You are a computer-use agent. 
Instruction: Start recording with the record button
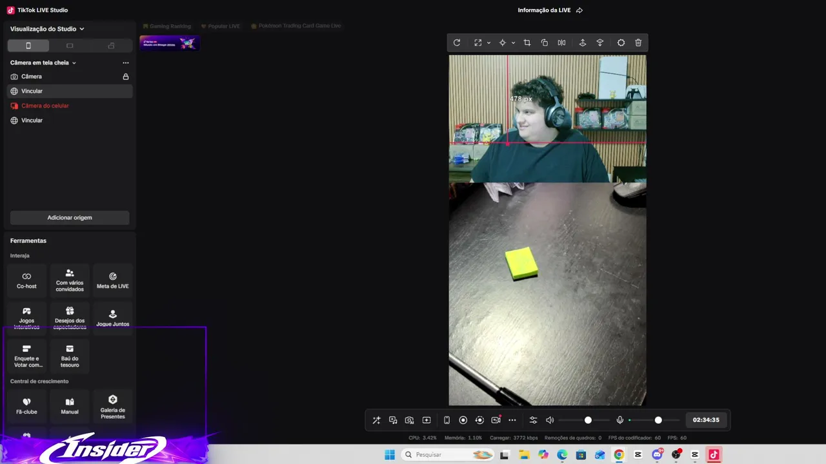click(x=463, y=420)
